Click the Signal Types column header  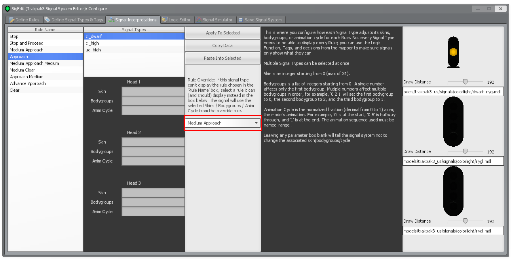134,30
